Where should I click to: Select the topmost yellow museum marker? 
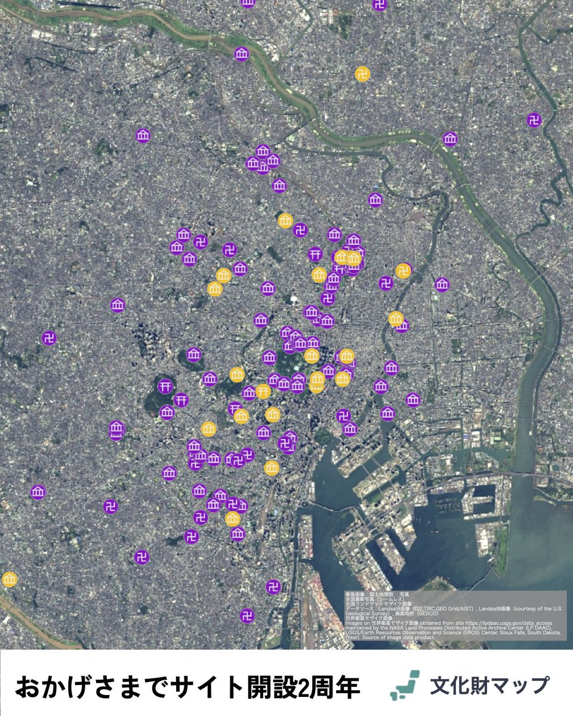coord(285,220)
